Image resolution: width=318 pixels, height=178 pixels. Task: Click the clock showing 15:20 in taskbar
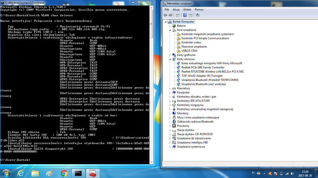pos(305,173)
